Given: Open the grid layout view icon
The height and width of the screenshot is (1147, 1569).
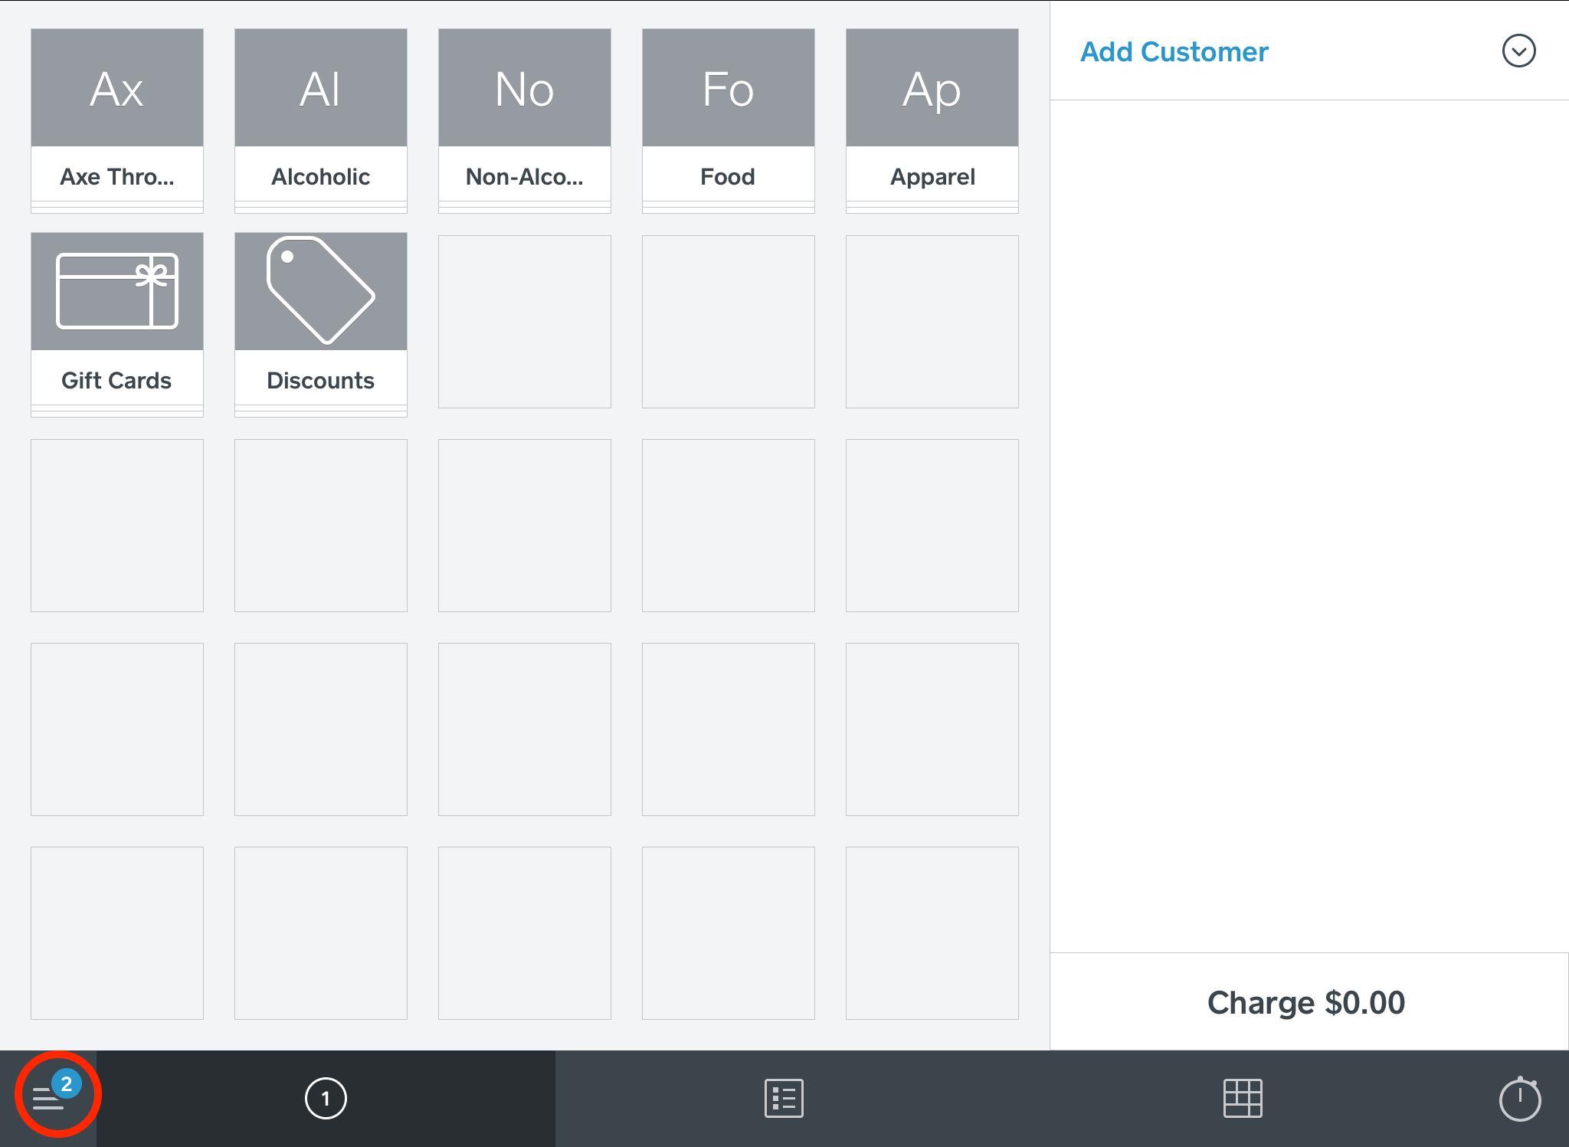Looking at the screenshot, I should (1242, 1099).
